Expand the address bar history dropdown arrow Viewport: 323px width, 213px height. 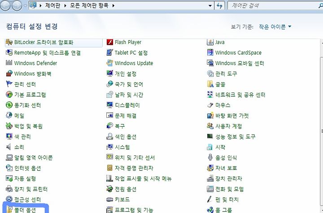pos(210,5)
